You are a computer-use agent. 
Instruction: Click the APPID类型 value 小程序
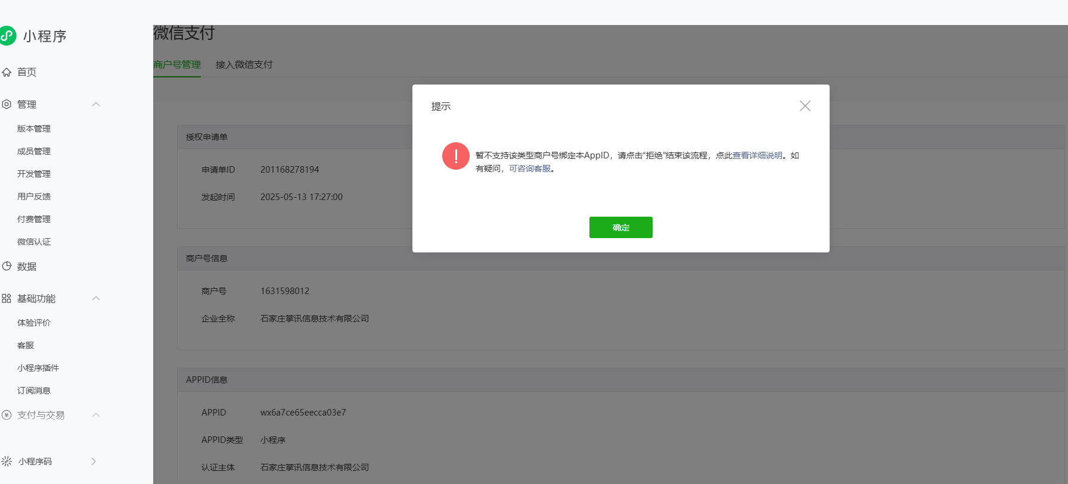273,440
